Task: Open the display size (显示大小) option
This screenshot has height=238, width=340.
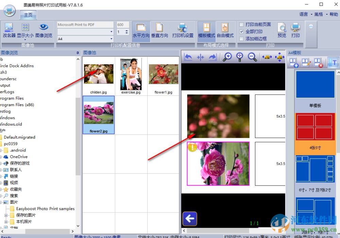Action: [25, 31]
